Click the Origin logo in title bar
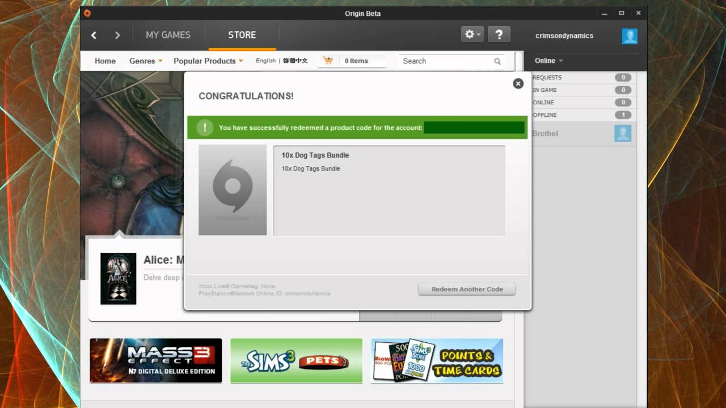Screen dimensions: 726x408 [87, 14]
